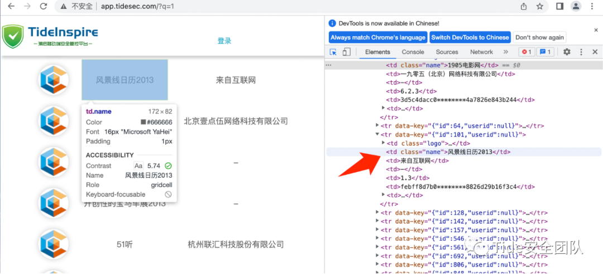Expand the td class logo node
Screen dimensions: 603x274
[383, 143]
